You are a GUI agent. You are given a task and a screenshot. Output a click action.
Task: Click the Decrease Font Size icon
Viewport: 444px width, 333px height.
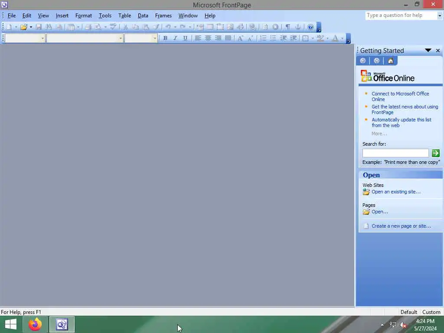coord(251,38)
